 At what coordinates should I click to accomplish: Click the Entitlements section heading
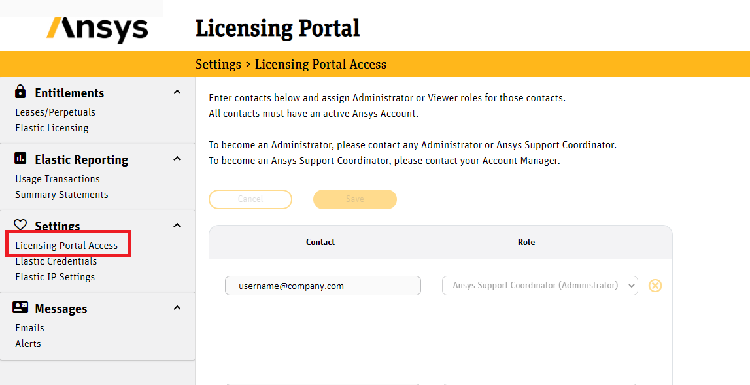click(x=69, y=93)
